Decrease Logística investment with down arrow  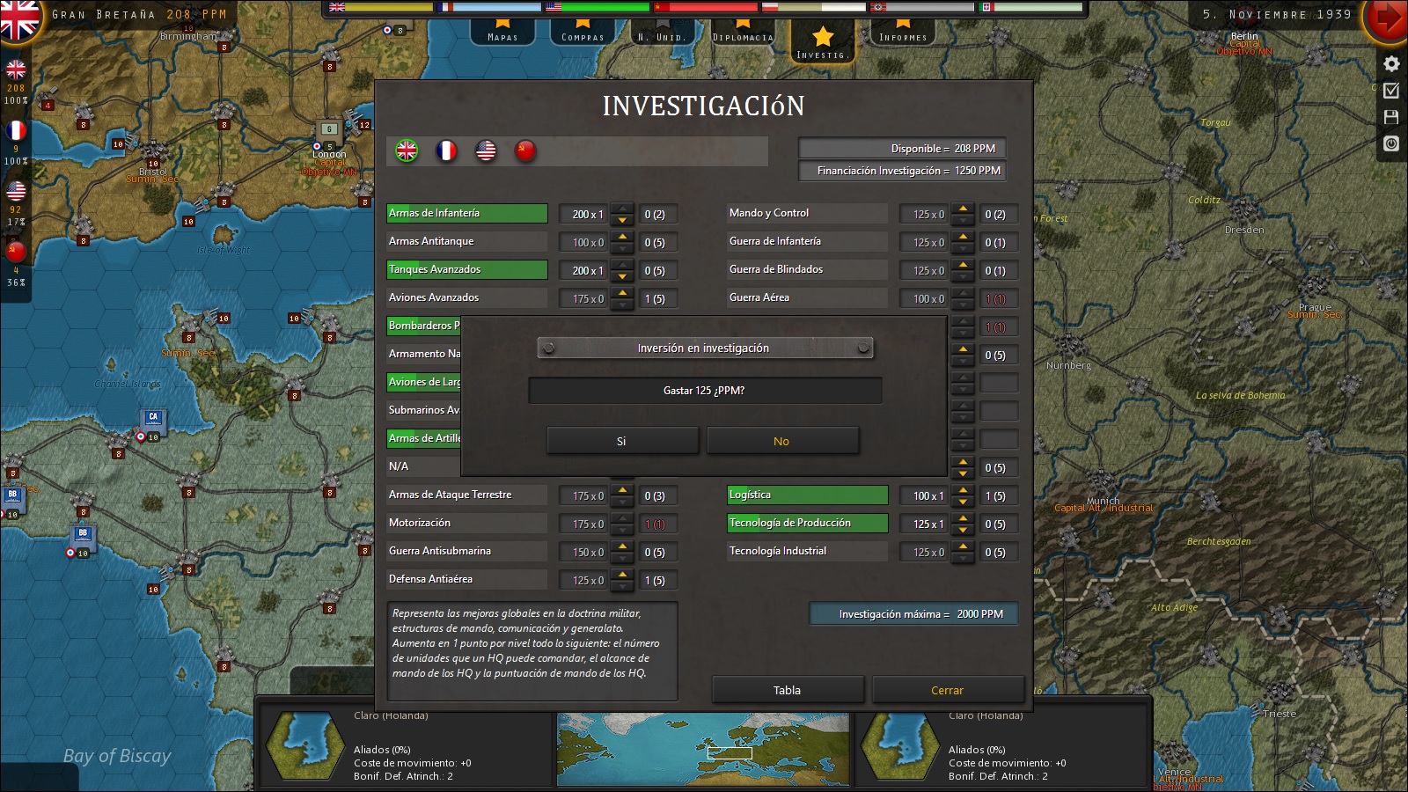click(x=963, y=501)
